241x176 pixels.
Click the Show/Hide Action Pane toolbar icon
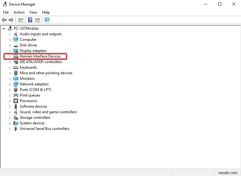(37, 20)
